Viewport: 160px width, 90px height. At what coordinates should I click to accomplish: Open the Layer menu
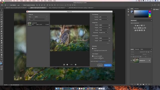(25, 1)
